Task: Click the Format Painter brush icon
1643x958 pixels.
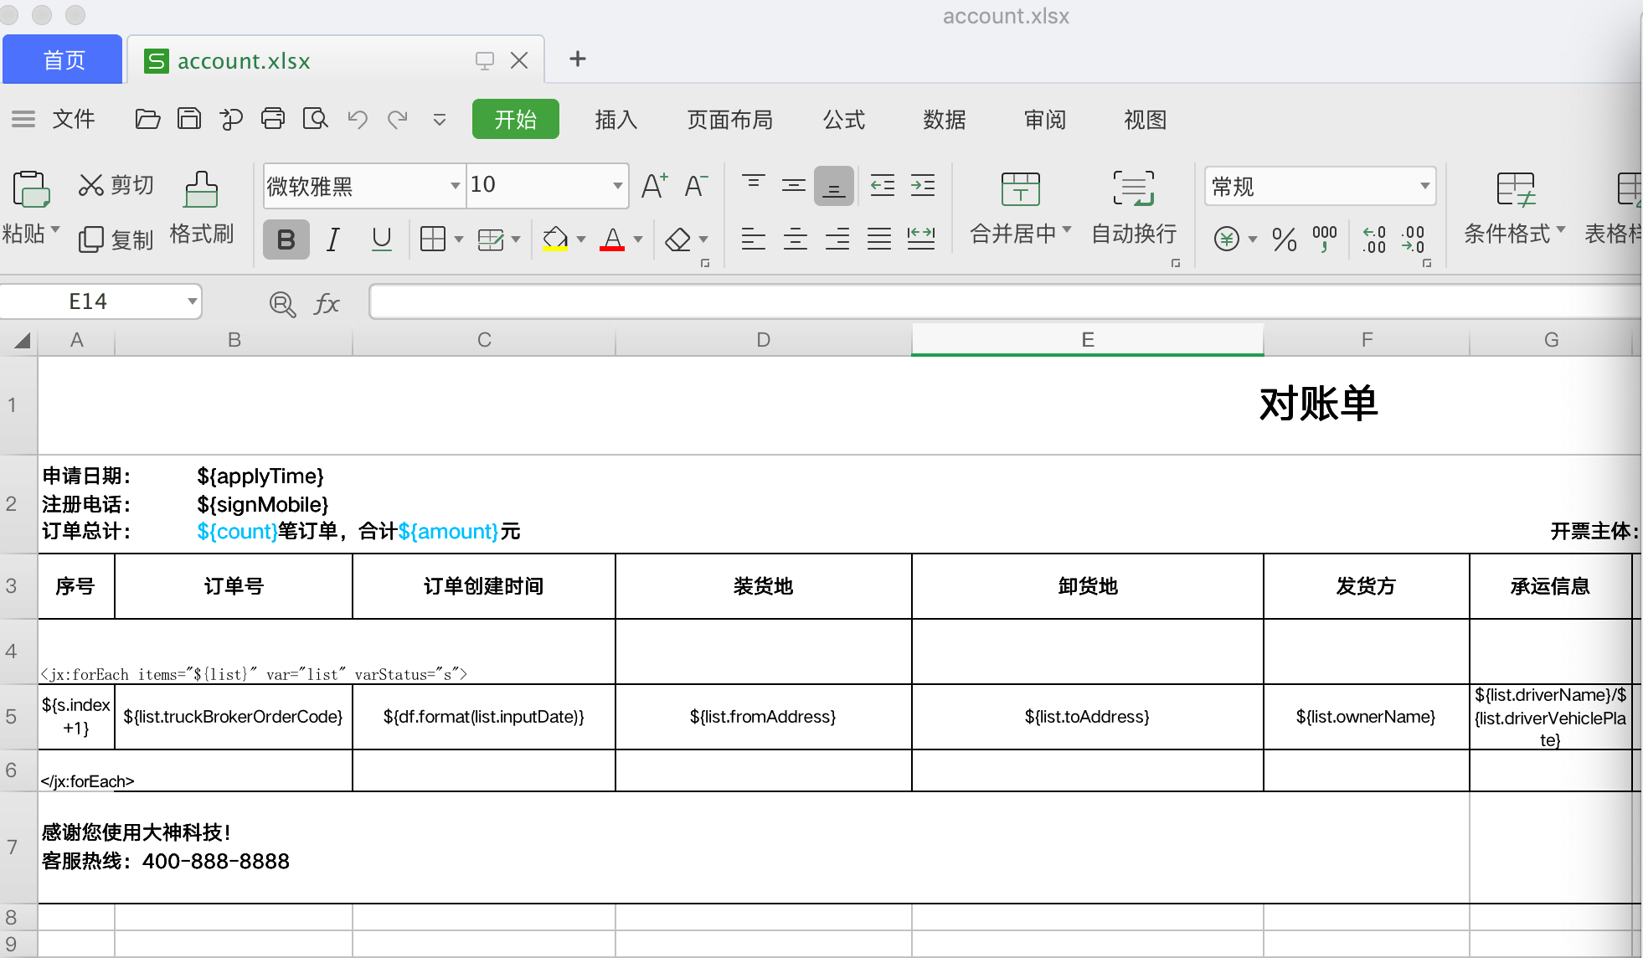Action: (201, 191)
